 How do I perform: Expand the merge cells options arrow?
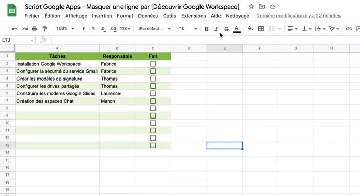tap(279, 29)
